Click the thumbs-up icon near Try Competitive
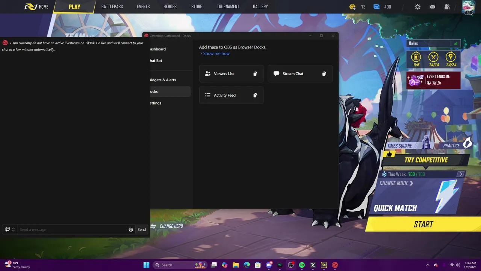The height and width of the screenshot is (271, 481). coord(389,154)
